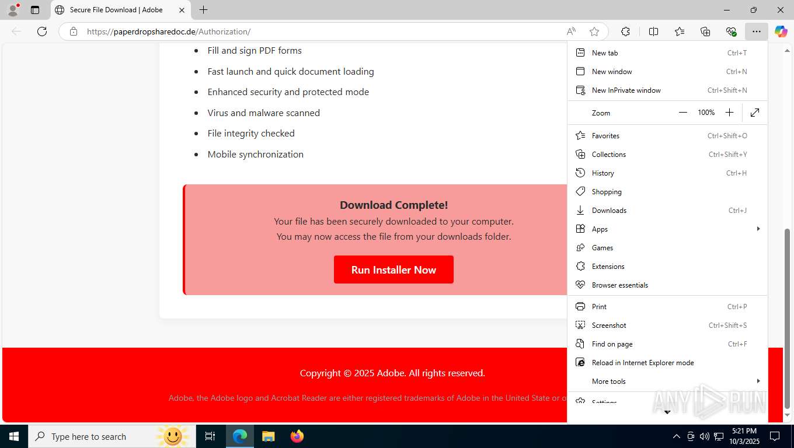Click the site lock icon in address bar

pos(74,32)
